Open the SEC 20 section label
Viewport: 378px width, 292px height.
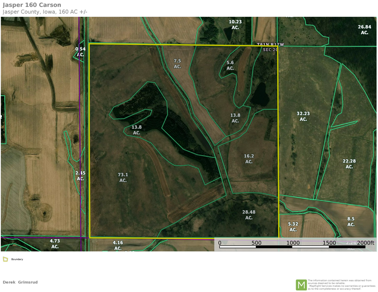click(x=270, y=50)
